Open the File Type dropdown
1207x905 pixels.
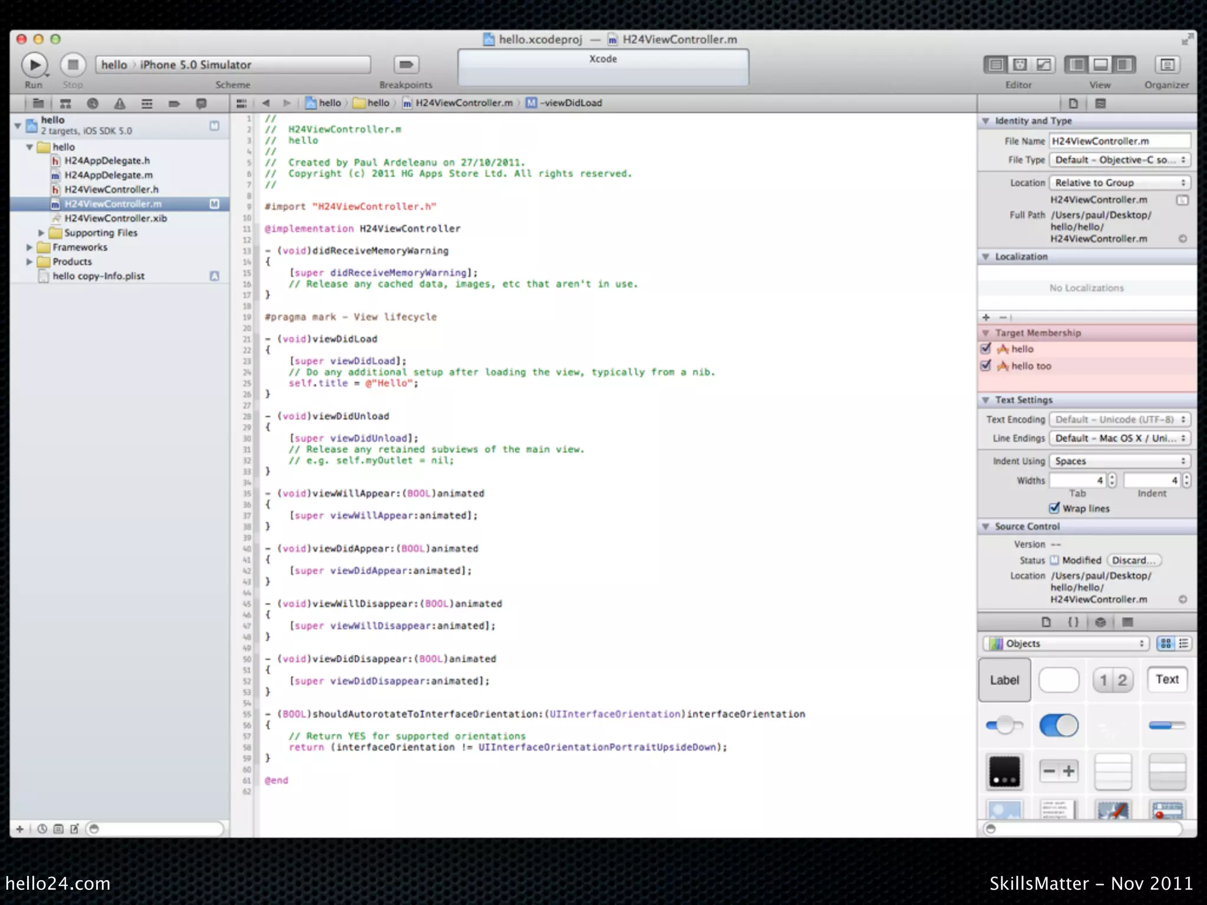coord(1119,160)
